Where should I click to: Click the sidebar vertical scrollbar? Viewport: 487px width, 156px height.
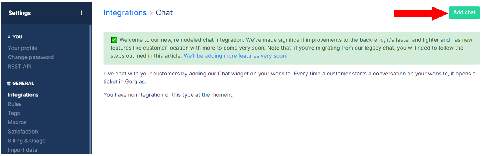90,89
